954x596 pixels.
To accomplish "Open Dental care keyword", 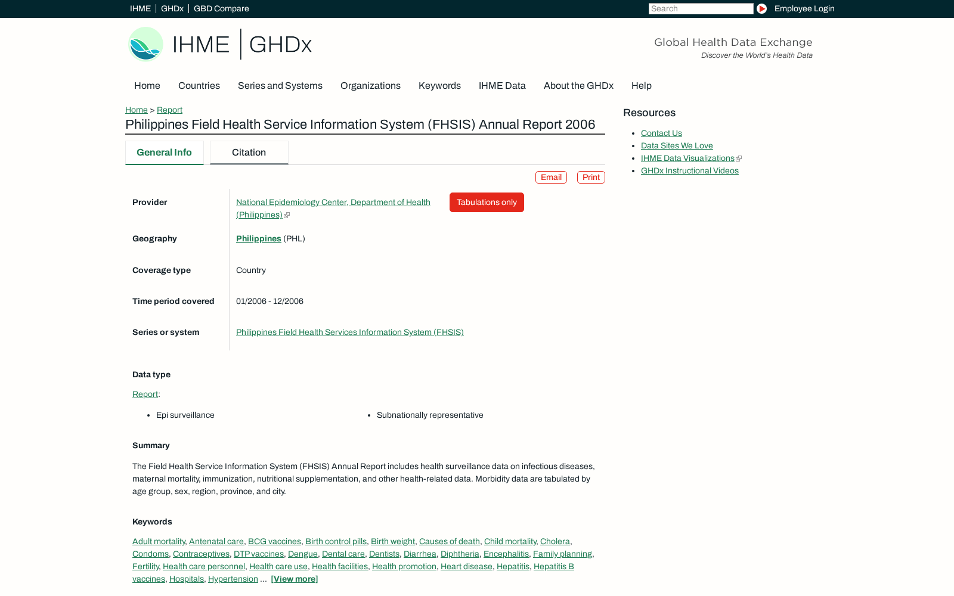I will pos(343,554).
